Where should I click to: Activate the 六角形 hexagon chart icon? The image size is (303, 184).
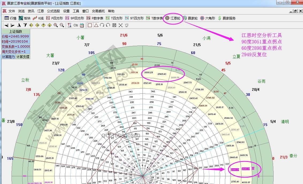click(202, 19)
